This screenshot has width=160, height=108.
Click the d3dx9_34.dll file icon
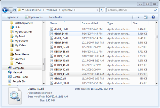pos(52,34)
